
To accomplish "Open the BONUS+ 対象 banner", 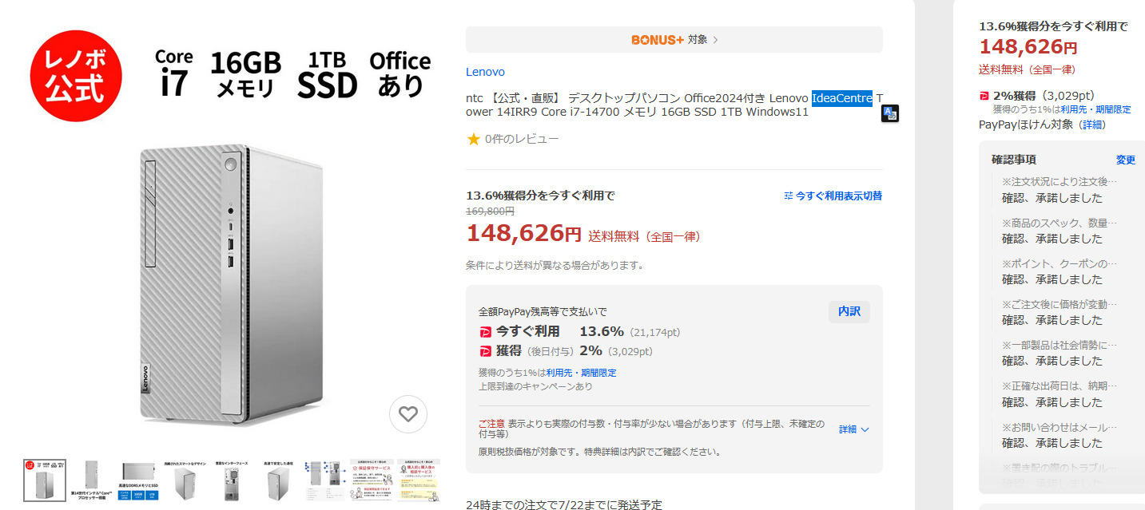I will [674, 39].
